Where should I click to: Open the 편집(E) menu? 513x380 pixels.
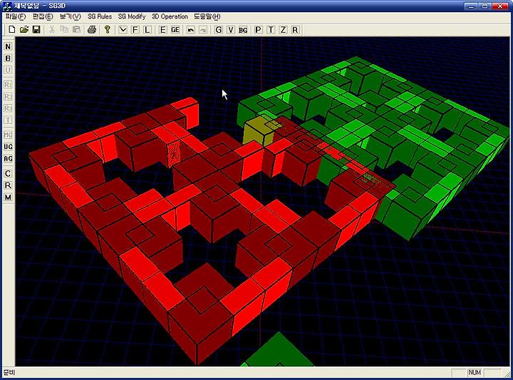[x=43, y=16]
